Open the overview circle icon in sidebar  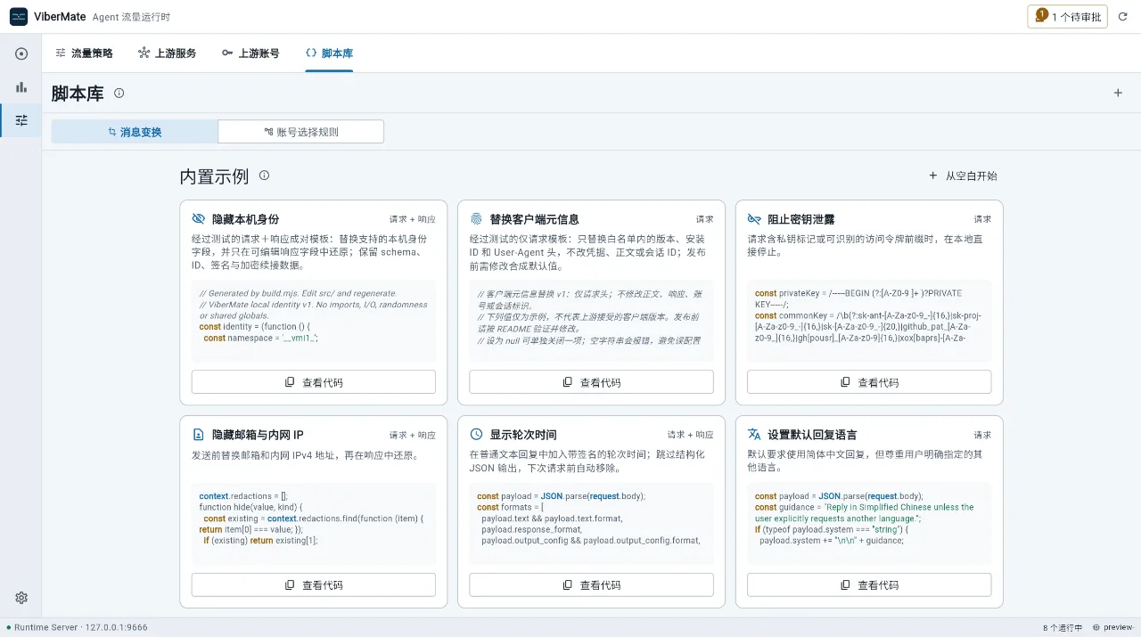(21, 53)
